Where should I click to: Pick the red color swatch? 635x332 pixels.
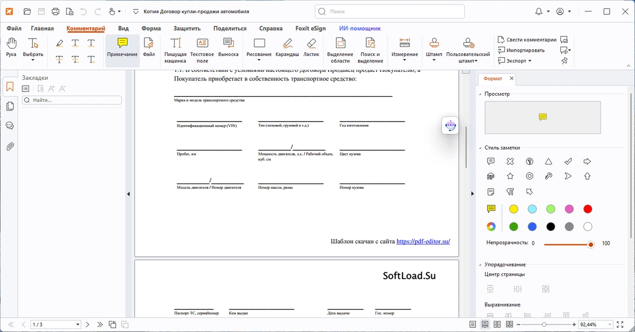pos(587,209)
